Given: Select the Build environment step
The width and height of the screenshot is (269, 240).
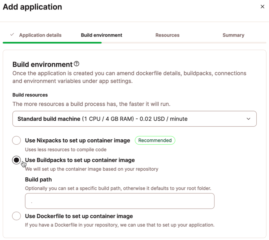Looking at the screenshot, I should tap(101, 35).
